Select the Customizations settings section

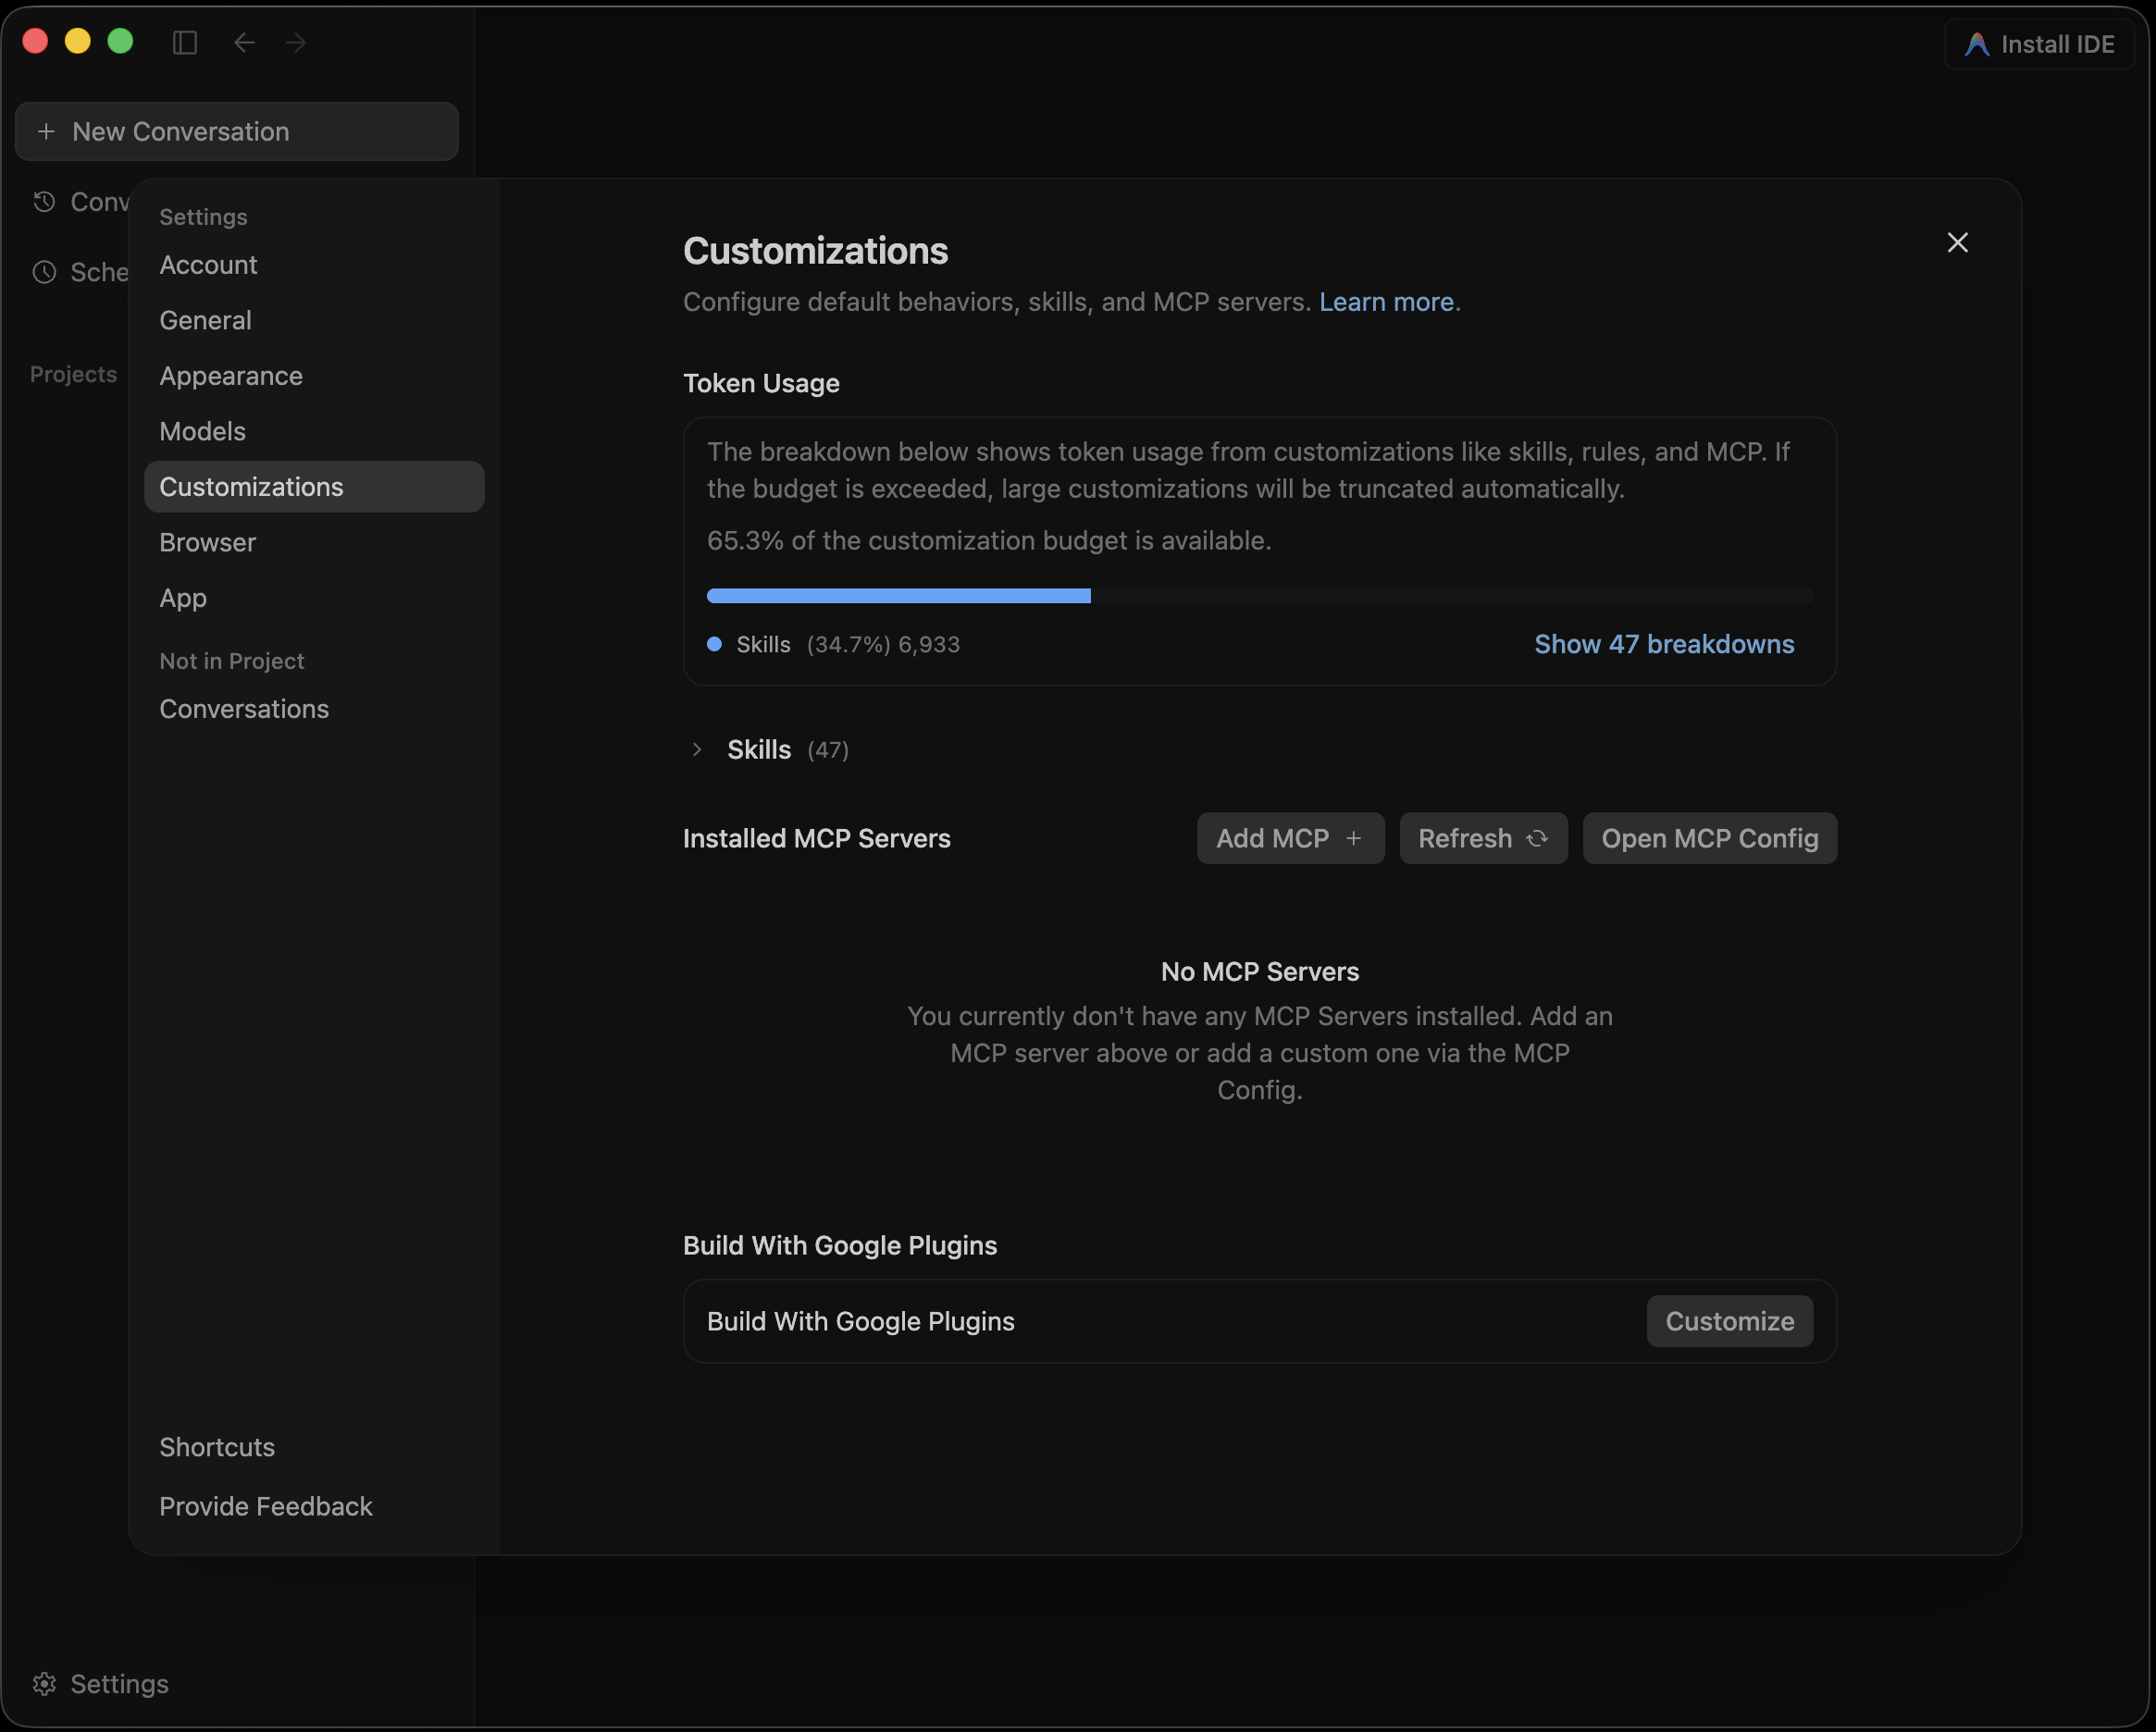click(314, 487)
